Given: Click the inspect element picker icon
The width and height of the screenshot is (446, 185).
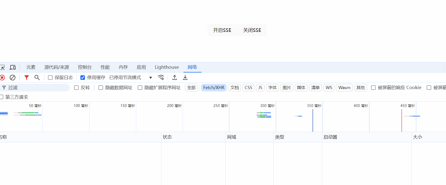Looking at the screenshot, I should [x=3, y=67].
